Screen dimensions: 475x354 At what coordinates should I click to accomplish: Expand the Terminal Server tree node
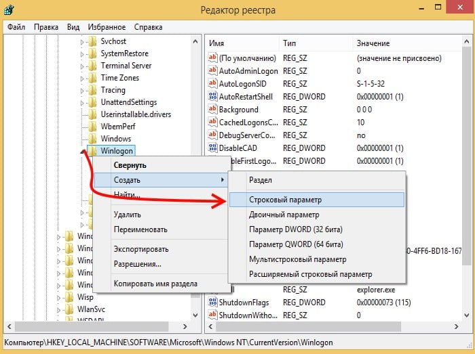(83, 66)
